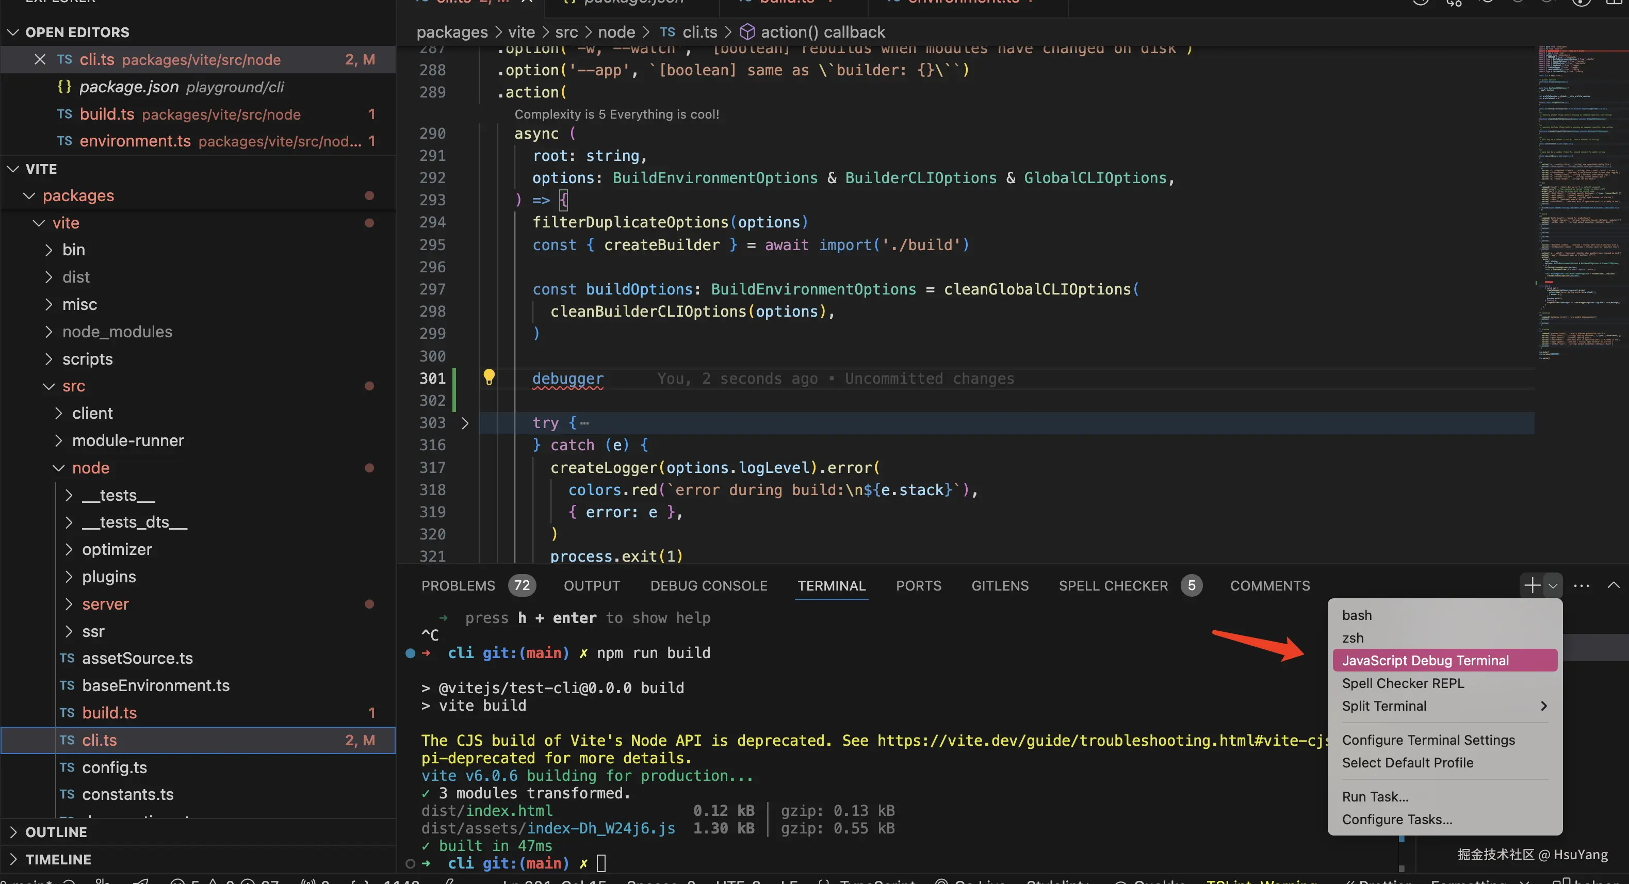
Task: Click the package.json braces file icon
Action: (64, 87)
